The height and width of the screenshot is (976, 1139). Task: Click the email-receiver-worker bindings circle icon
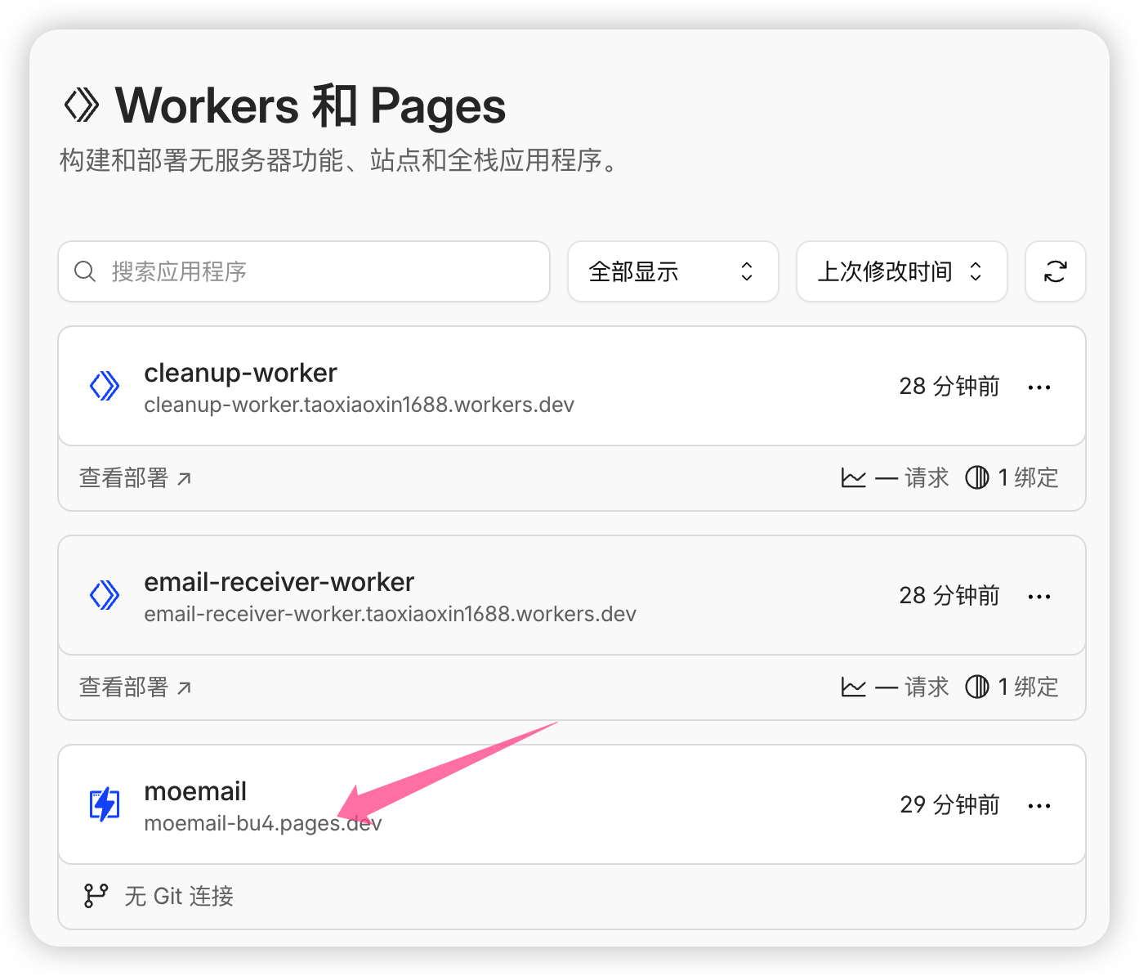976,687
